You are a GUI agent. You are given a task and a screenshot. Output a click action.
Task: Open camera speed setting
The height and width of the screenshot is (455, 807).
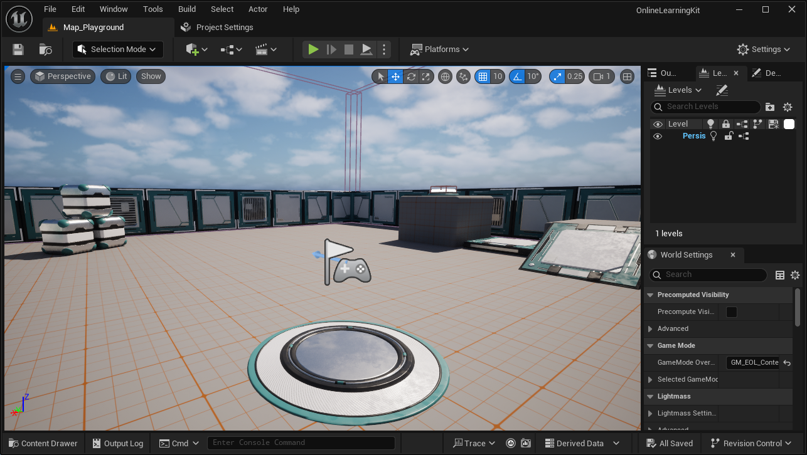602,76
